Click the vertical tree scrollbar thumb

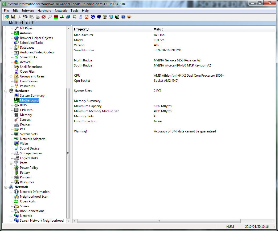(x=68, y=153)
